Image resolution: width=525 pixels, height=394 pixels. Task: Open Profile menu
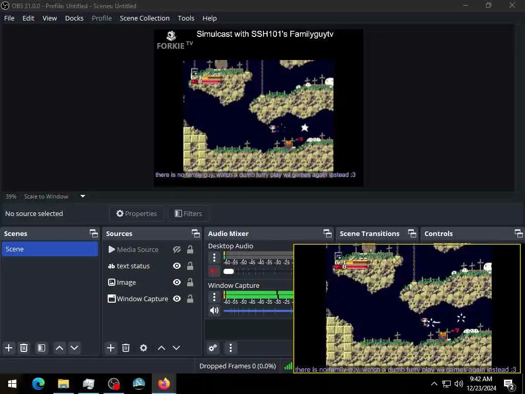pos(102,18)
